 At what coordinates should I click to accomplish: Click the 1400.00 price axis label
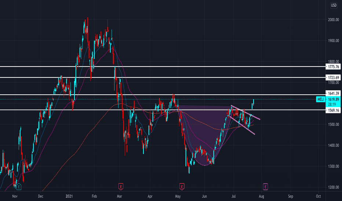coord(334,145)
